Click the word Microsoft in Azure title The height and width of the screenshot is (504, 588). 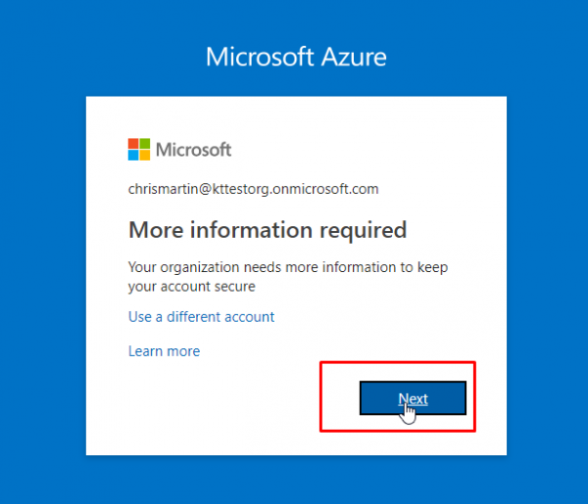[x=260, y=57]
